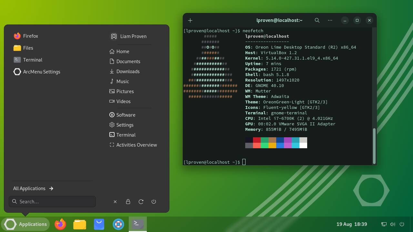Viewport: 413px width, 232px height.
Task: Click the terminal vertical scrollbar
Action: click(374, 146)
